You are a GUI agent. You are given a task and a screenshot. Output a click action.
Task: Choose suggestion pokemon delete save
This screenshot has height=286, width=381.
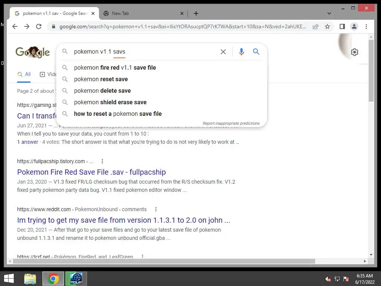pos(161,91)
